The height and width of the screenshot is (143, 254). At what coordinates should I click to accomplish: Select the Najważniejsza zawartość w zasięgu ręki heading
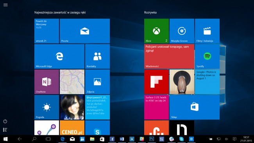[60, 13]
